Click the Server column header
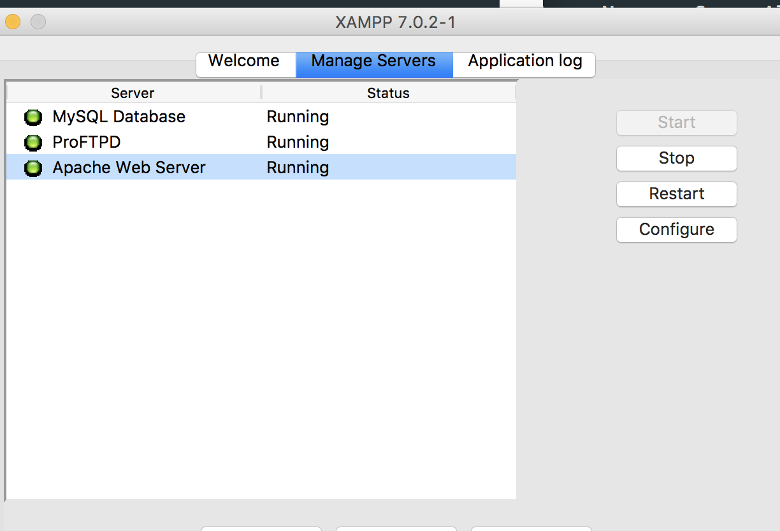This screenshot has width=780, height=531. (133, 93)
